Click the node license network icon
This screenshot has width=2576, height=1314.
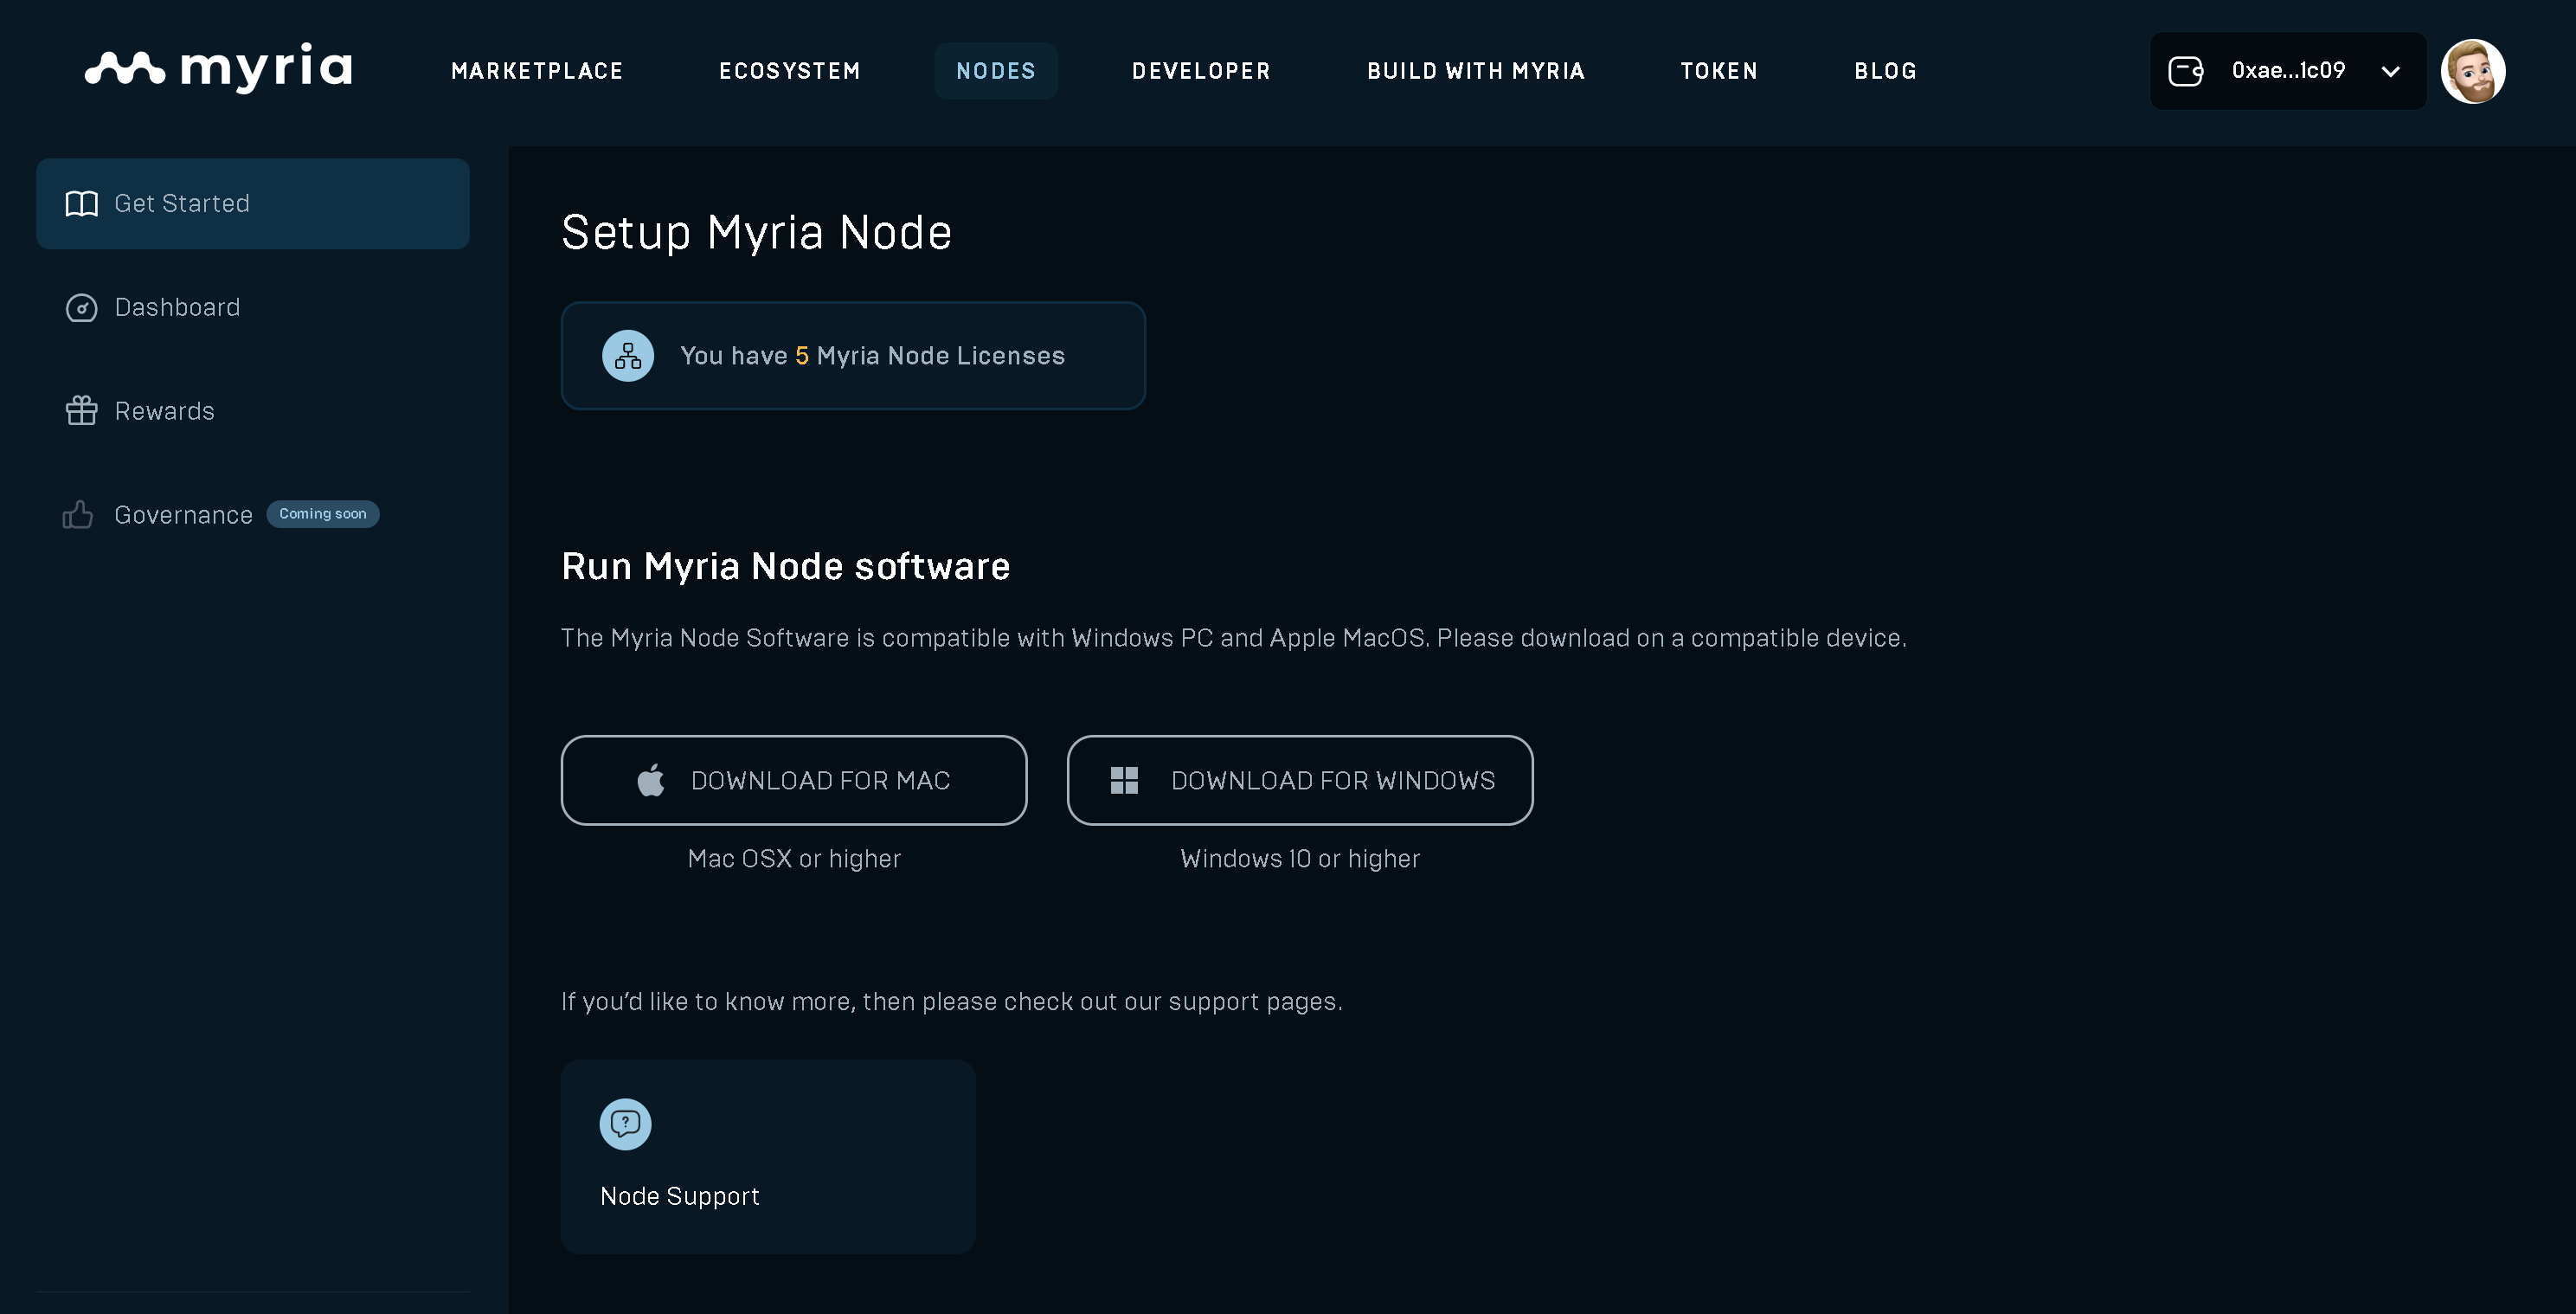(628, 356)
